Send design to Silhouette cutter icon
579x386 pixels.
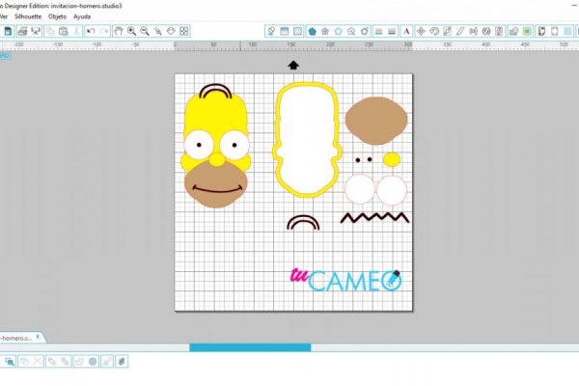tap(36, 32)
